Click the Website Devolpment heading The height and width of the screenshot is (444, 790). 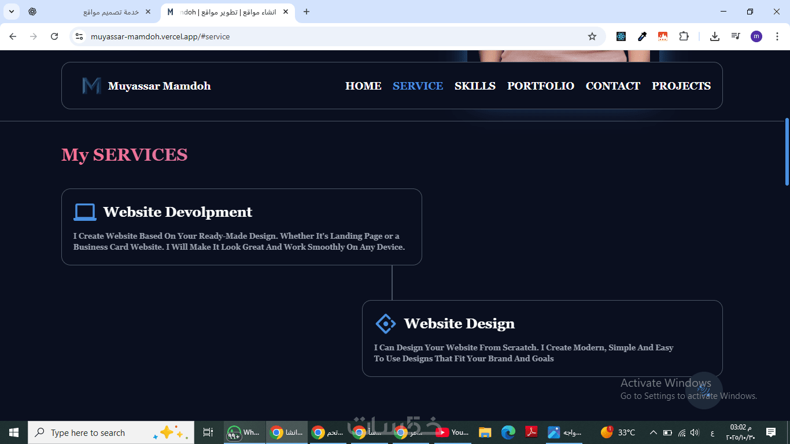point(178,212)
